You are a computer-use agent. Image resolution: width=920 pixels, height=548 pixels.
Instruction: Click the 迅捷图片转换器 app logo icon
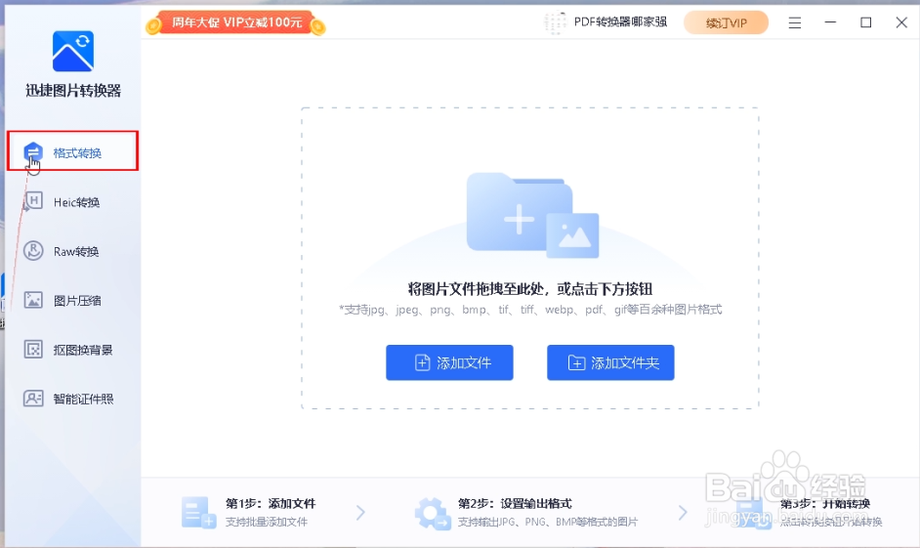(x=72, y=51)
